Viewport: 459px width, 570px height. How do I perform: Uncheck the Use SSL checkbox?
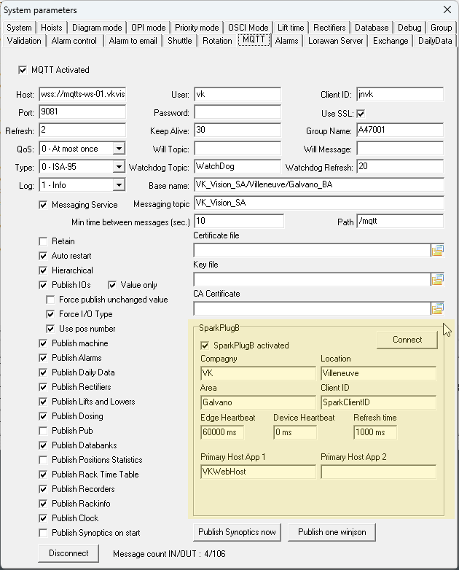point(361,114)
